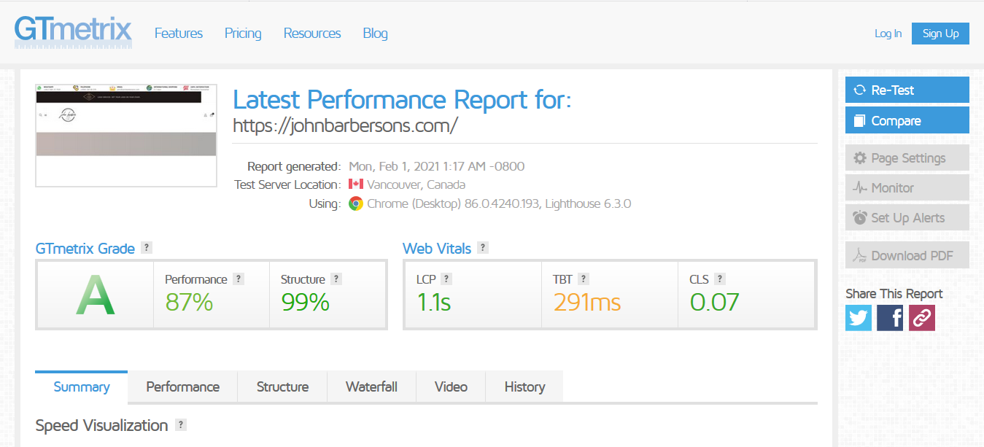Copy report link via chain icon
The width and height of the screenshot is (984, 447).
[x=922, y=318]
